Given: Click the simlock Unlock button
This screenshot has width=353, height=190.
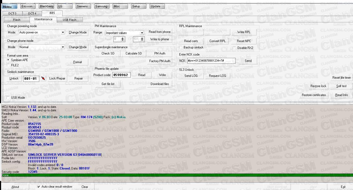Looking at the screenshot, I should (14, 78).
